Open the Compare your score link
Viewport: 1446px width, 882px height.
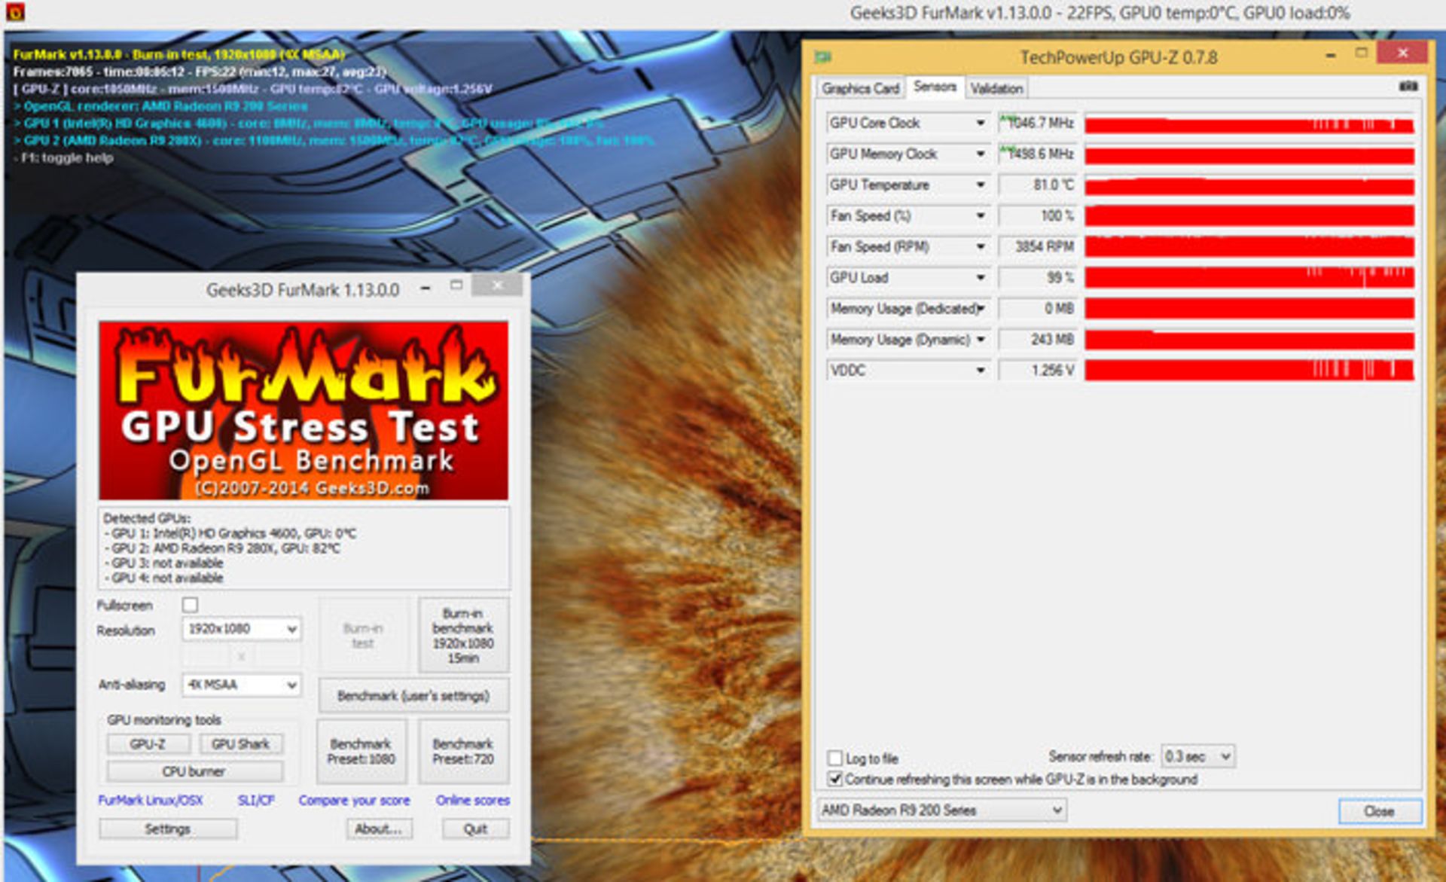point(354,800)
